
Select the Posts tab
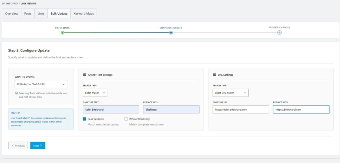(x=28, y=14)
